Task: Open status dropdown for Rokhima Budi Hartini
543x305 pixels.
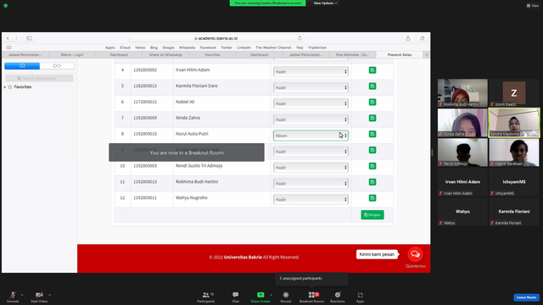Action: click(x=311, y=183)
